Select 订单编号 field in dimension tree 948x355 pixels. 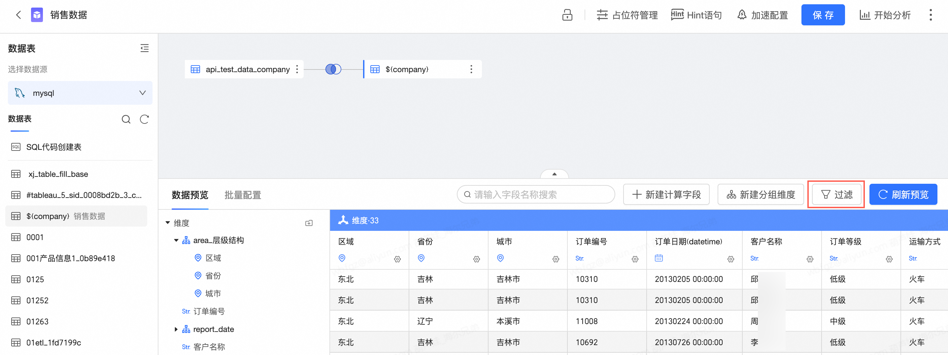(x=209, y=311)
